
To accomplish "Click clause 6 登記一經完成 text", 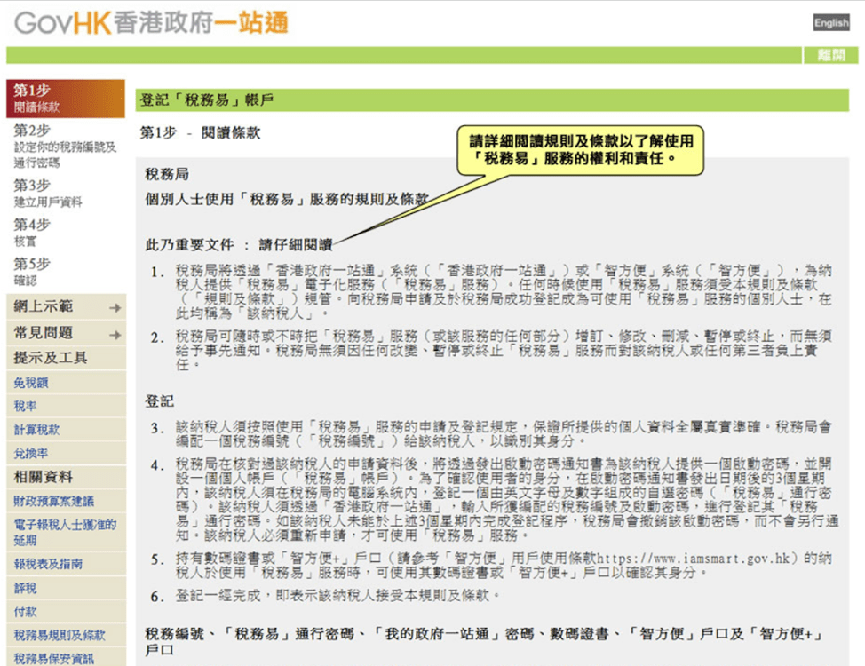I will [337, 595].
